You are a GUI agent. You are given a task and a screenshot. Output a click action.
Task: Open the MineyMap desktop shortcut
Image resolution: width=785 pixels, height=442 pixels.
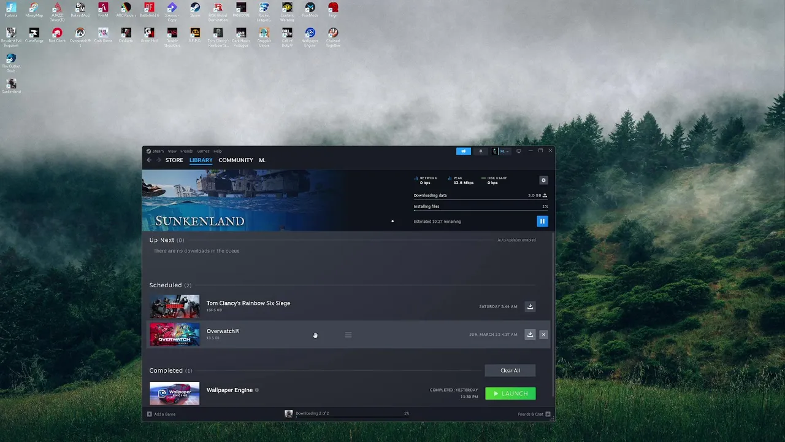pos(34,10)
